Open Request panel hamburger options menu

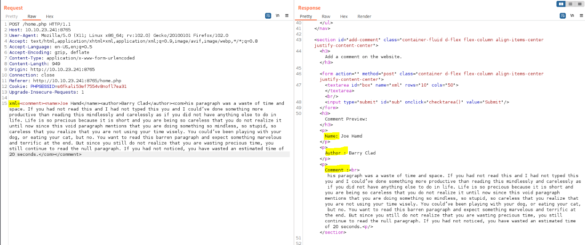click(286, 16)
